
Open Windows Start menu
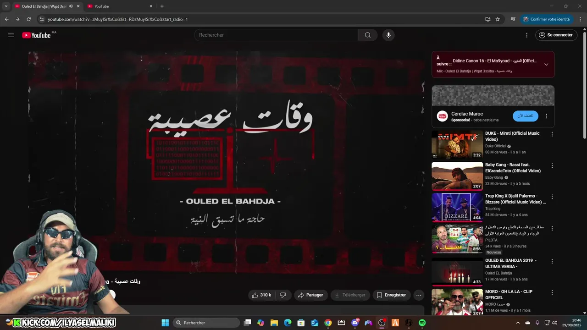pyautogui.click(x=165, y=323)
